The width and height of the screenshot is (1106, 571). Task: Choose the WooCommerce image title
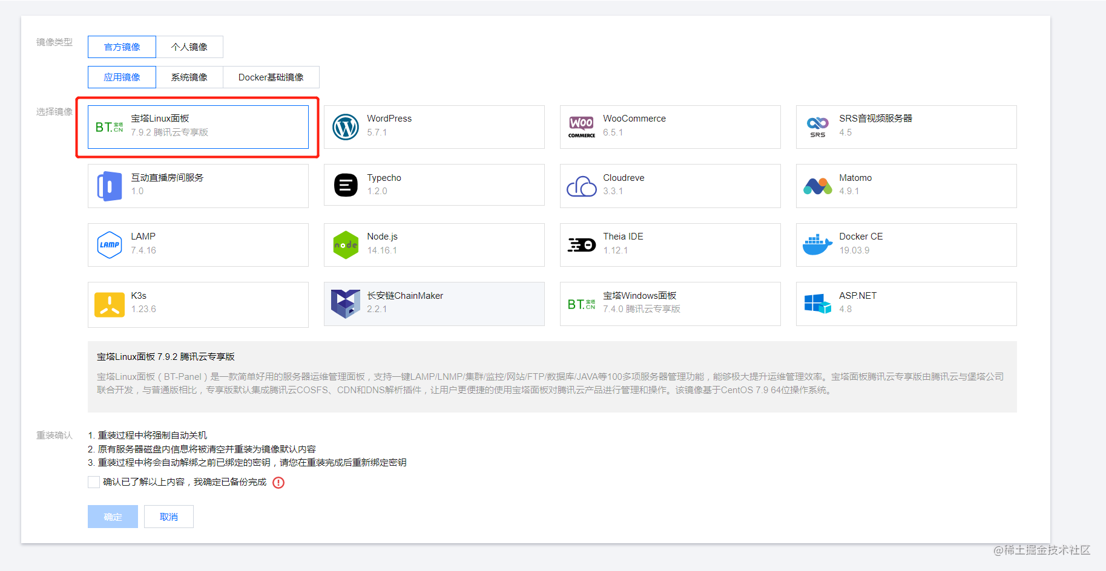(x=634, y=119)
